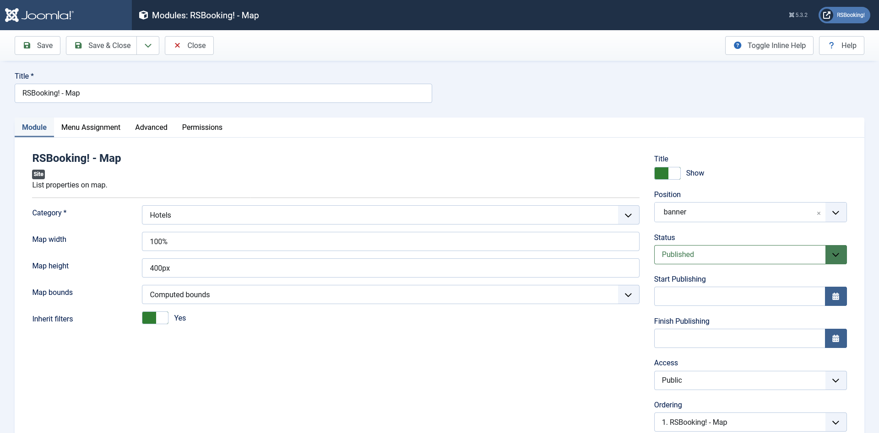Click the module cube icon in header

coord(143,15)
